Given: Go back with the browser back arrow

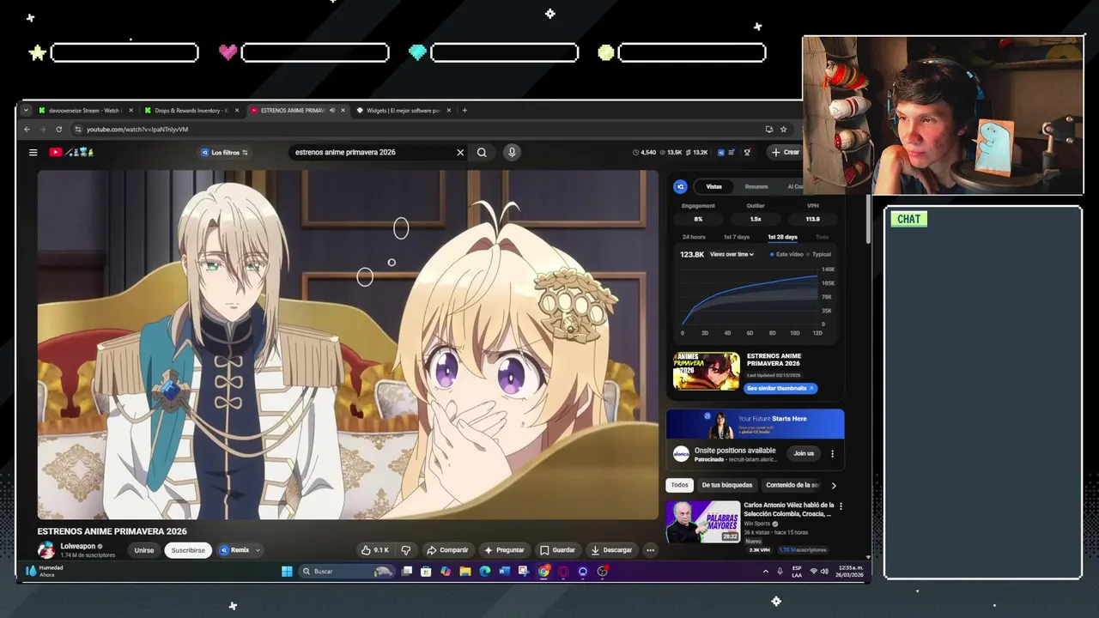Looking at the screenshot, I should click(27, 130).
